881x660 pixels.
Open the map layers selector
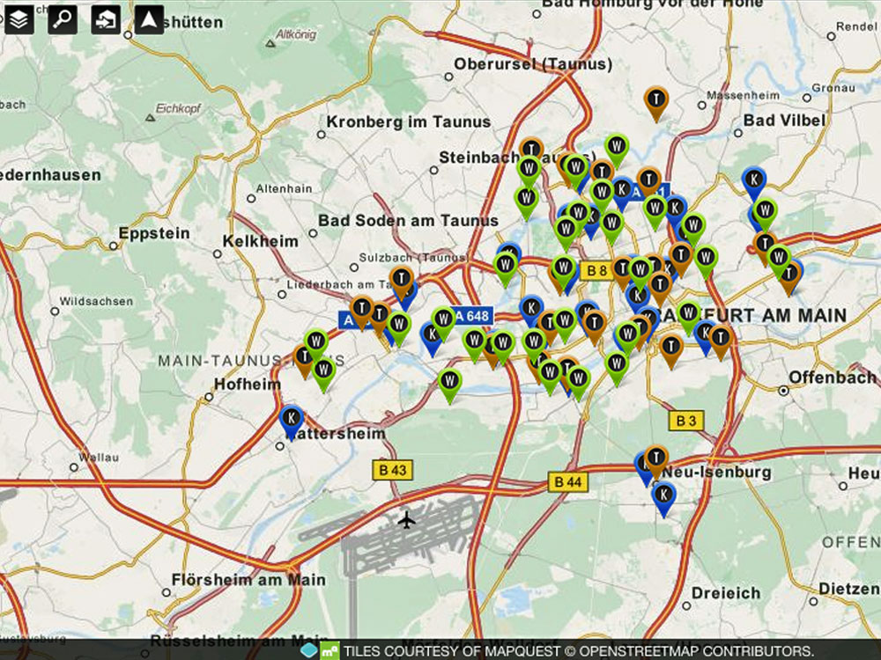pyautogui.click(x=19, y=18)
